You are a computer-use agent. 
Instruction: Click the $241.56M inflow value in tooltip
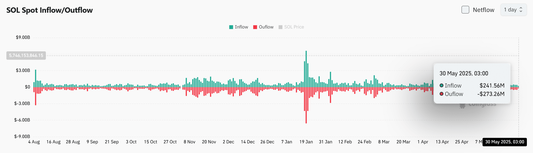(x=492, y=86)
